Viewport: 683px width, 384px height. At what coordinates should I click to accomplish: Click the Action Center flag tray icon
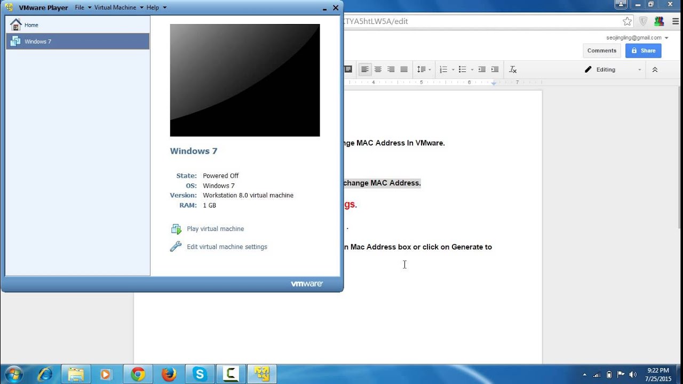coord(621,374)
